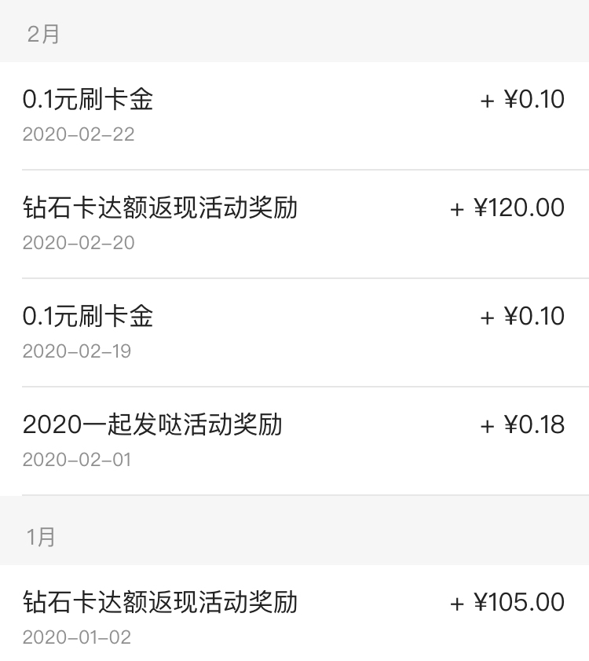
Task: Select the date text 2020-02-22
Action: point(79,134)
